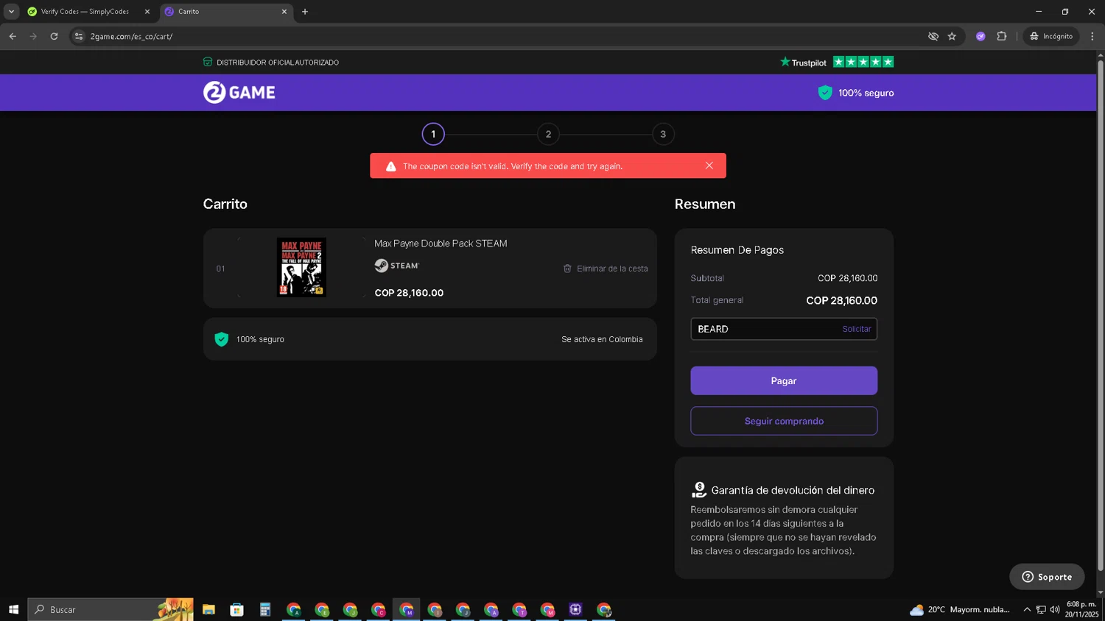1105x621 pixels.
Task: Click the warning triangle in the error banner
Action: (x=391, y=166)
